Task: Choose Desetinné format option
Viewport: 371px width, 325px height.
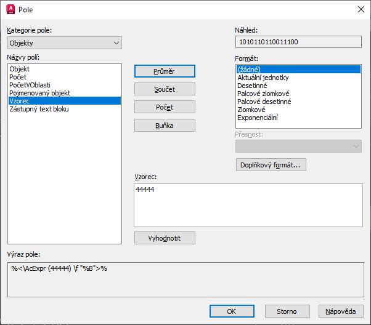Action: click(252, 86)
